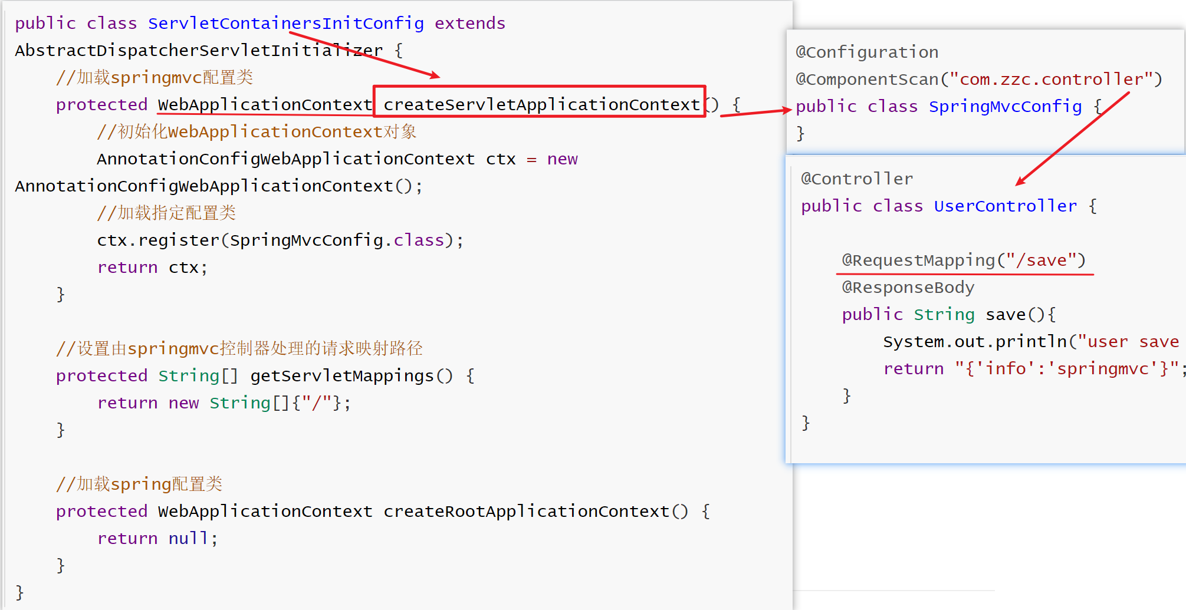
Task: Click AbstractDispatcherServletInitializer in the class declaration
Action: 199,51
